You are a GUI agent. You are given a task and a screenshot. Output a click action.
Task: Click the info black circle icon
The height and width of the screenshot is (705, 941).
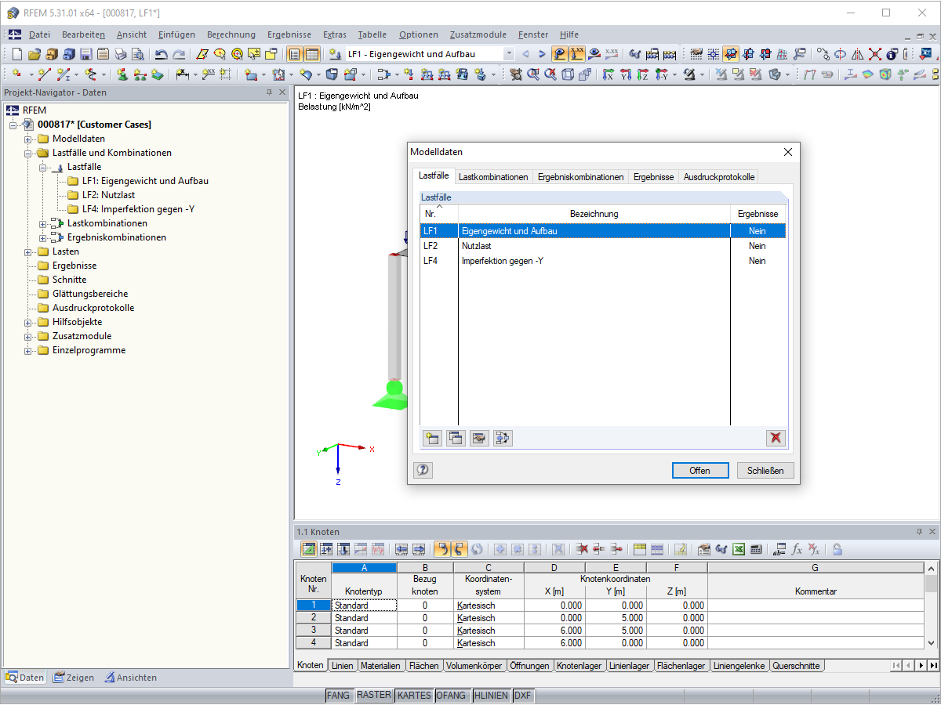point(892,54)
